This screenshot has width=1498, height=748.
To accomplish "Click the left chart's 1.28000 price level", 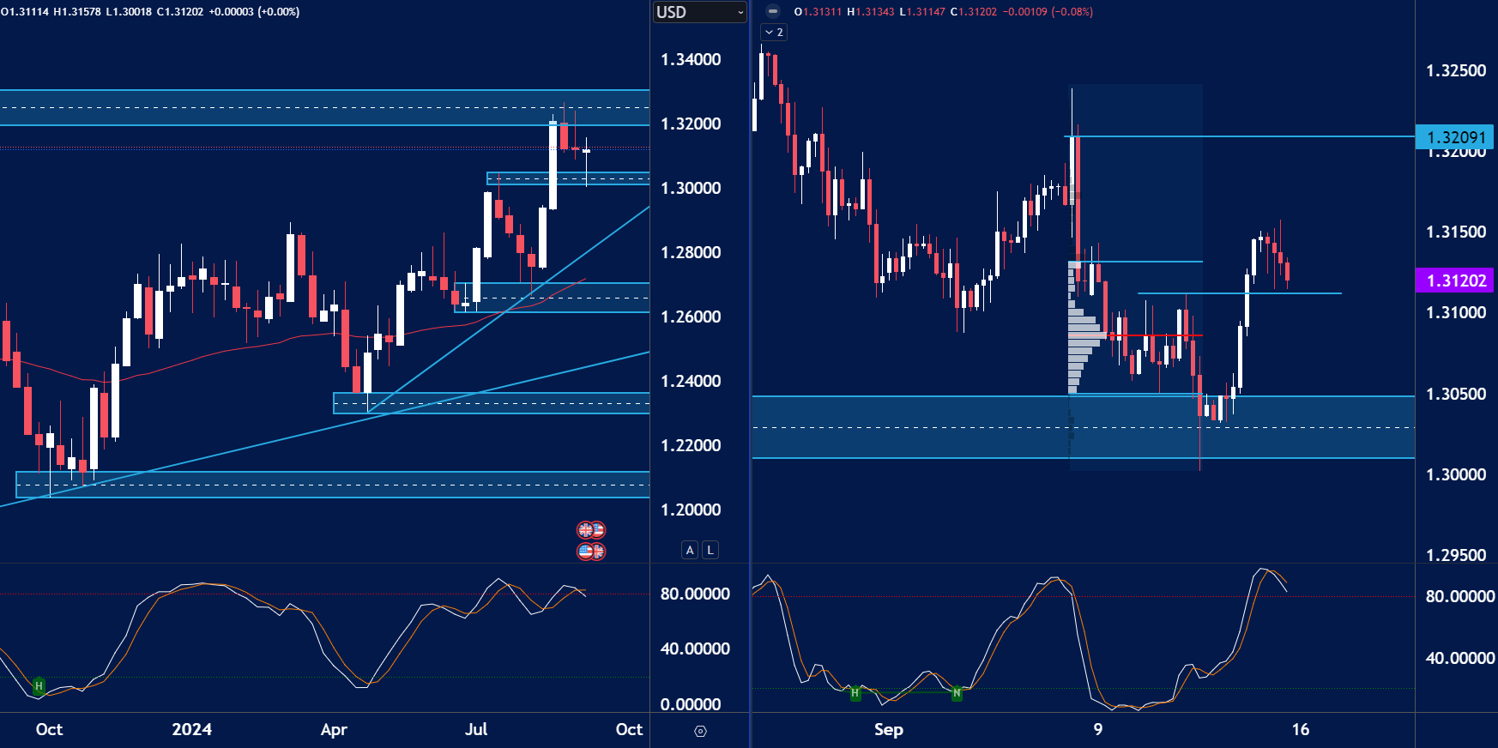I will (x=691, y=252).
